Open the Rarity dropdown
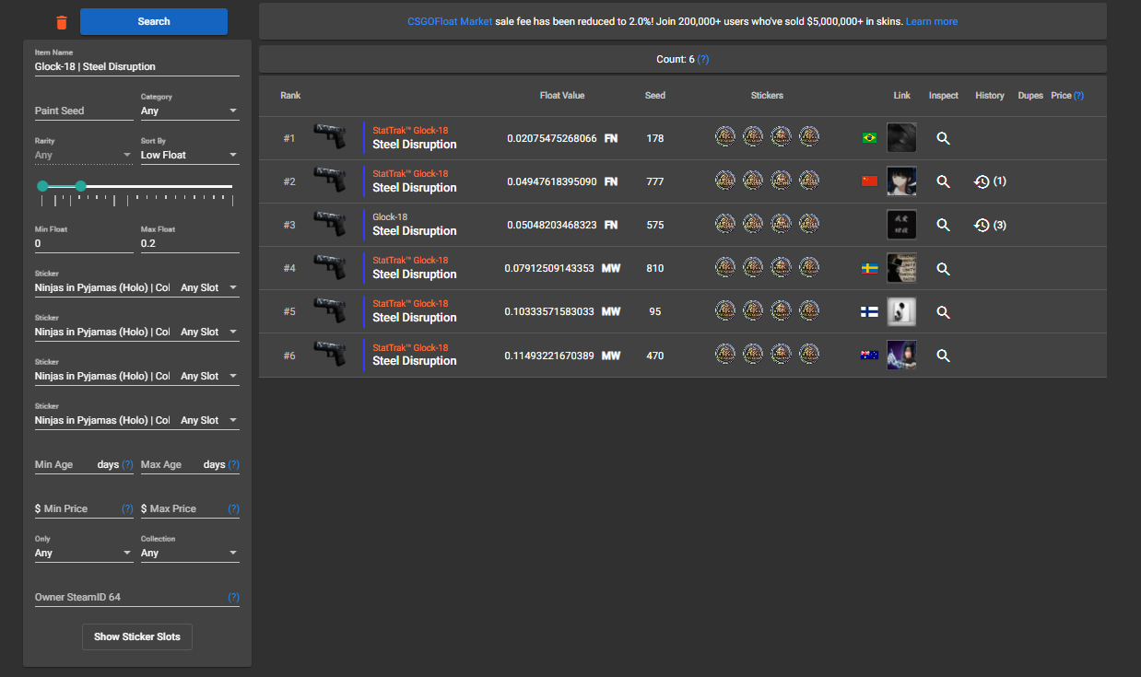The image size is (1141, 677). pos(84,155)
